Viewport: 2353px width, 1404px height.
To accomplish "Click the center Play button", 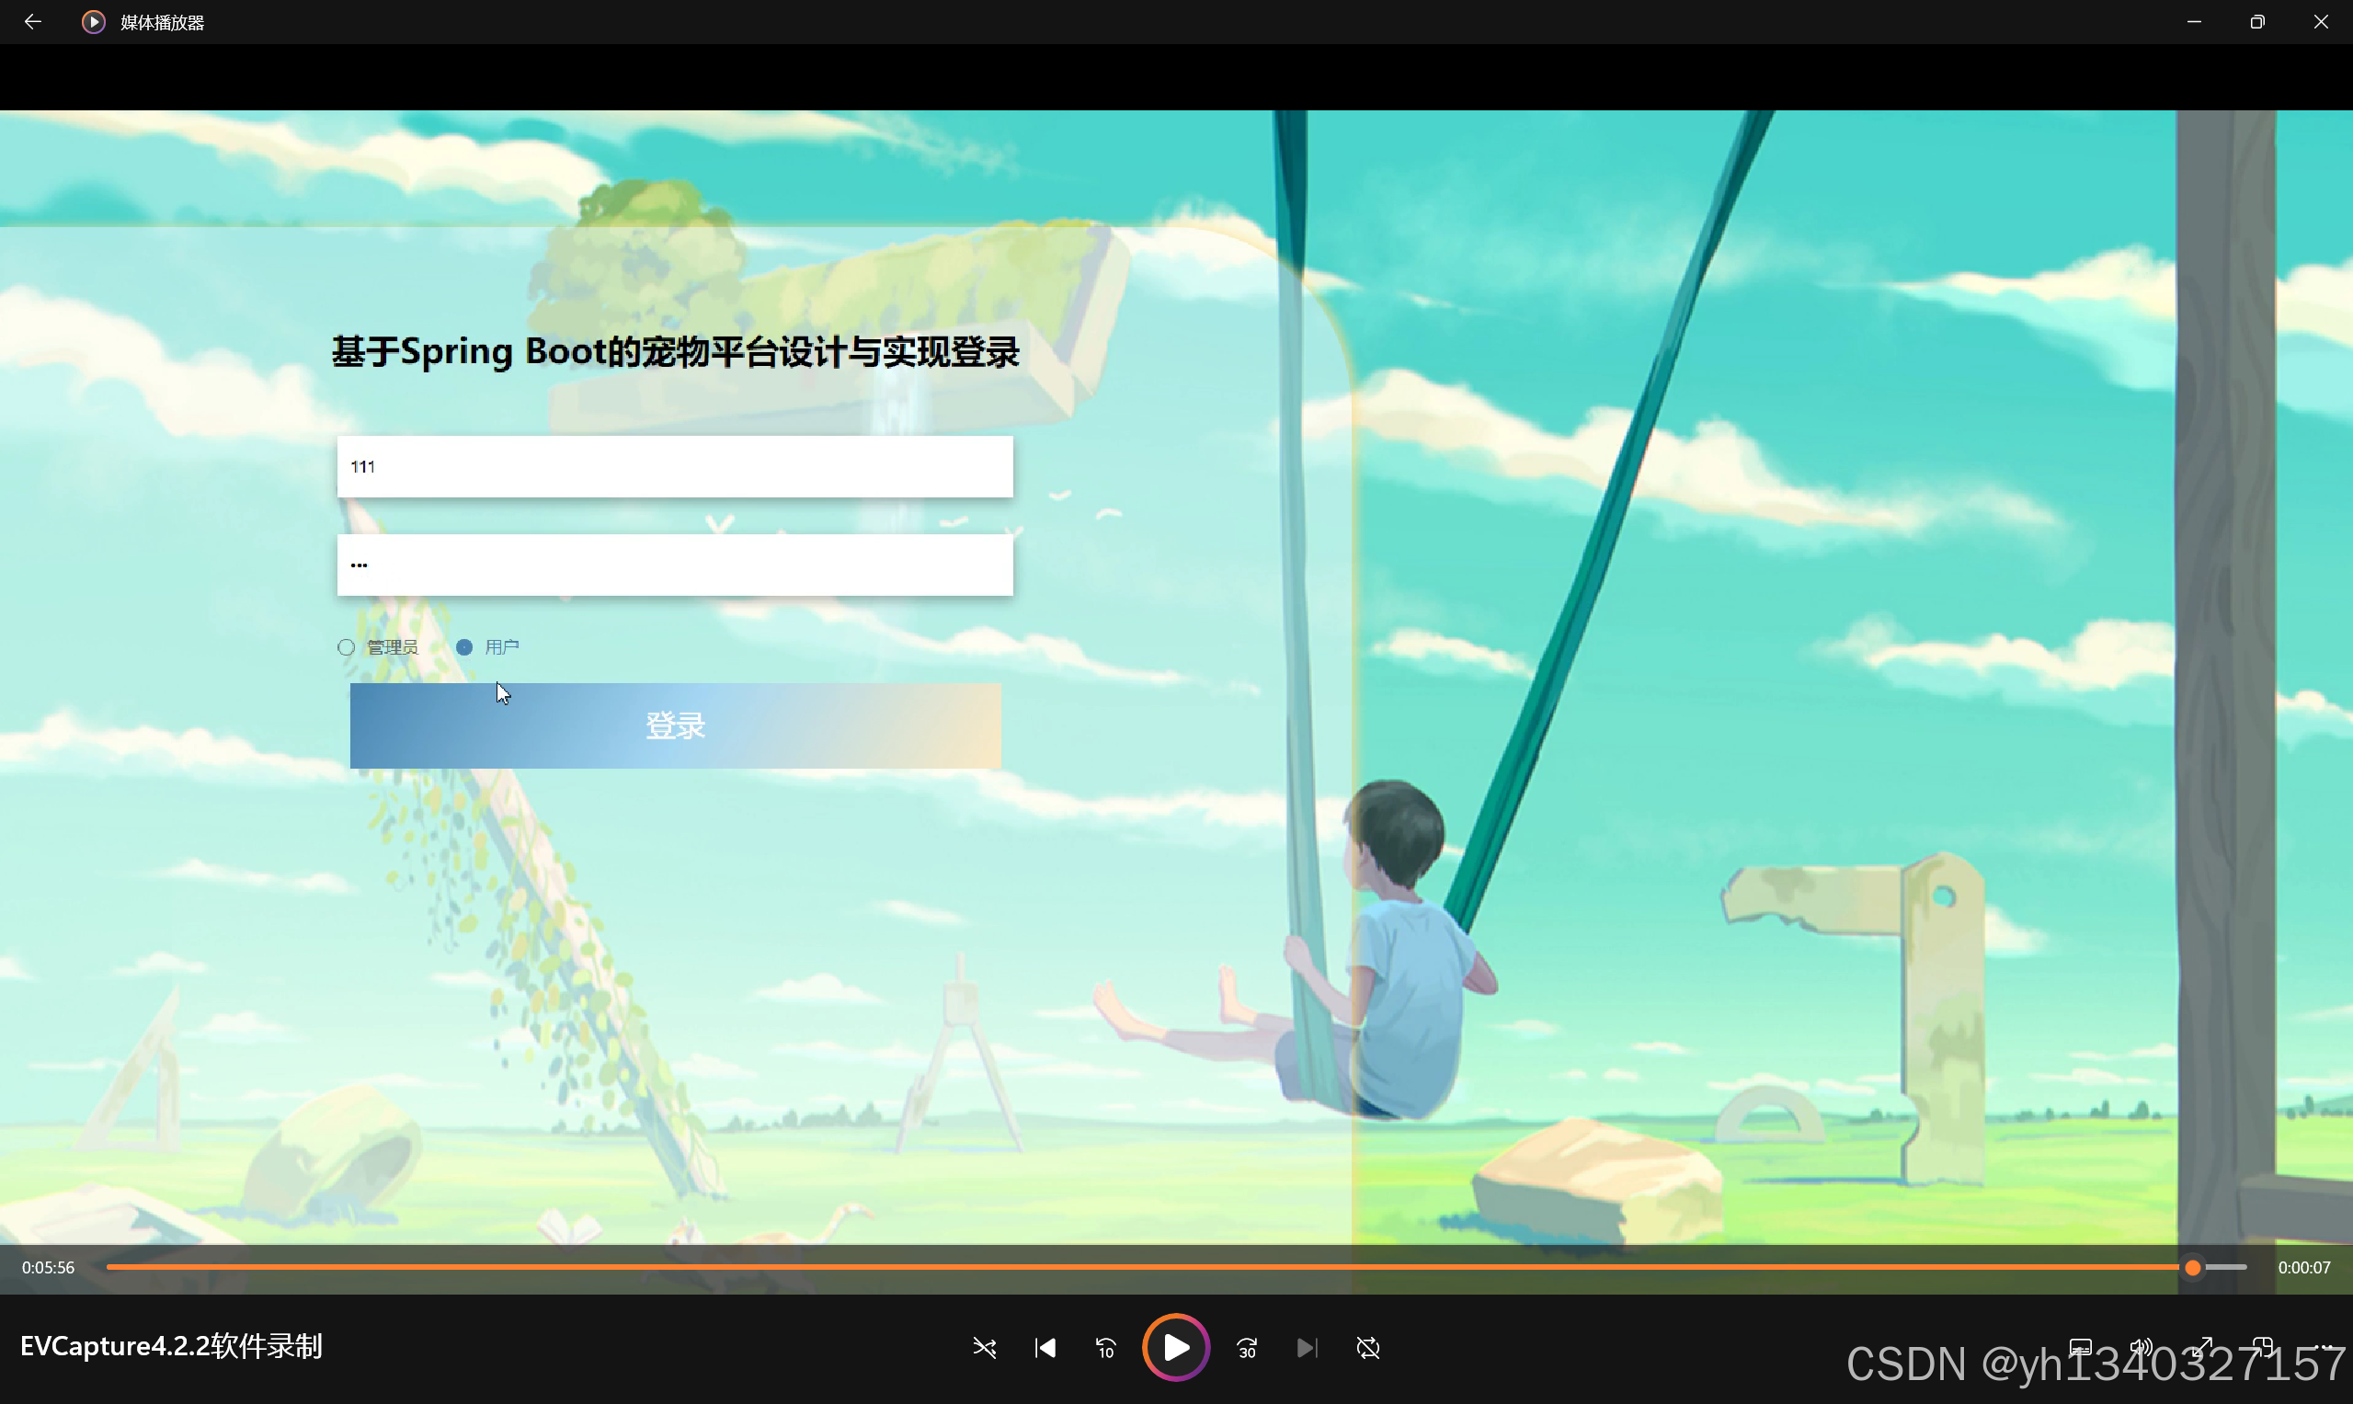I will coord(1175,1347).
